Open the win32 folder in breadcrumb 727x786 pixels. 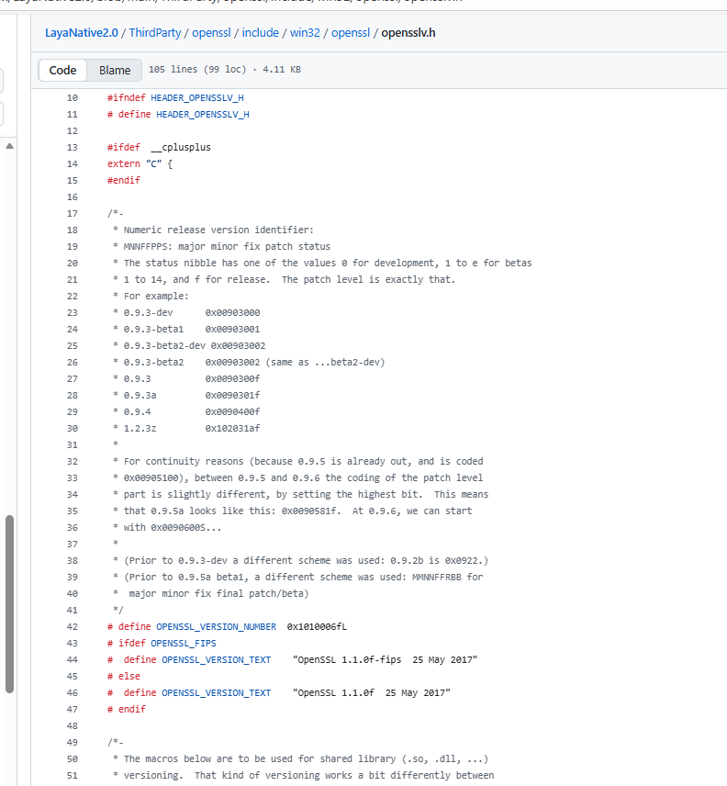(306, 33)
